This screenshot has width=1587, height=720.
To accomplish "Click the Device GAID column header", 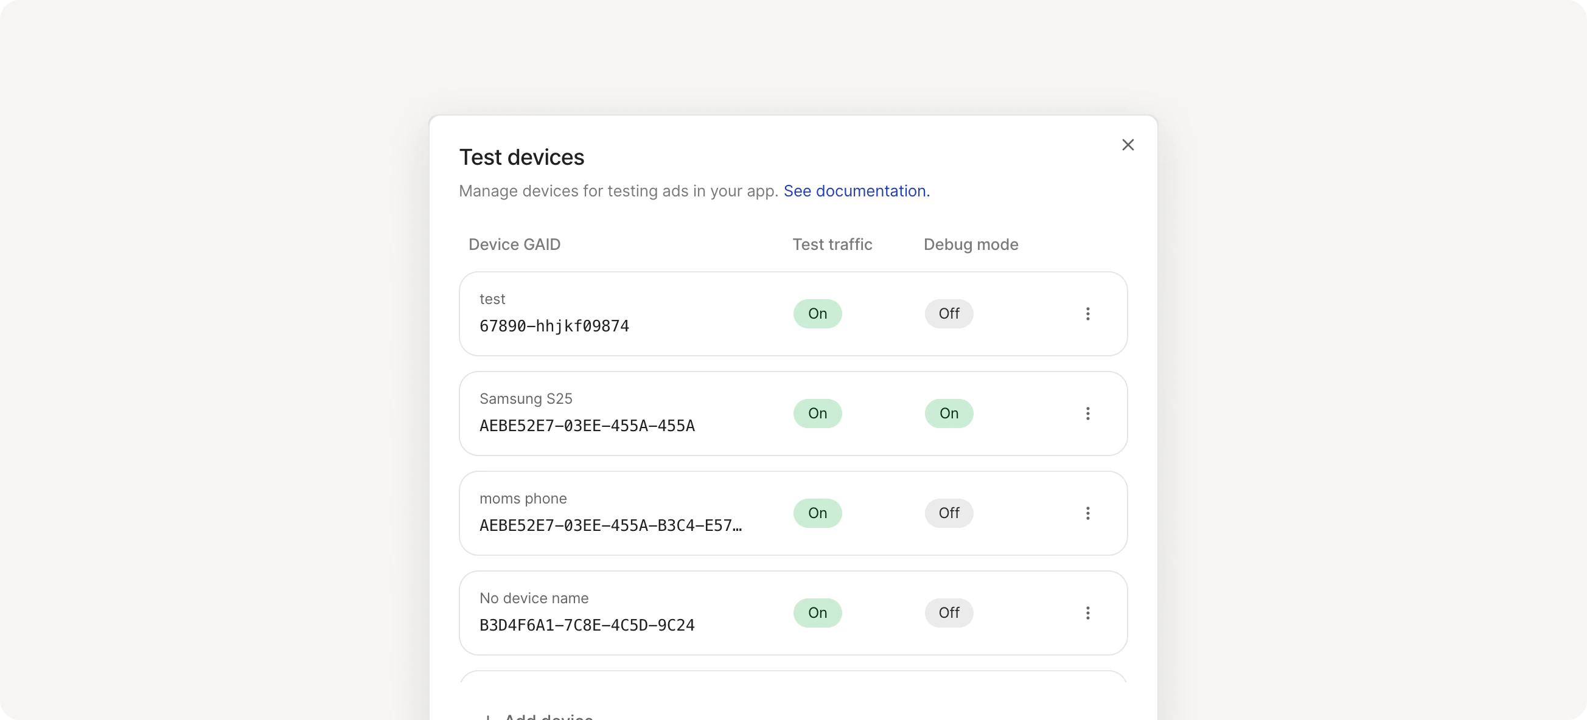I will click(514, 244).
